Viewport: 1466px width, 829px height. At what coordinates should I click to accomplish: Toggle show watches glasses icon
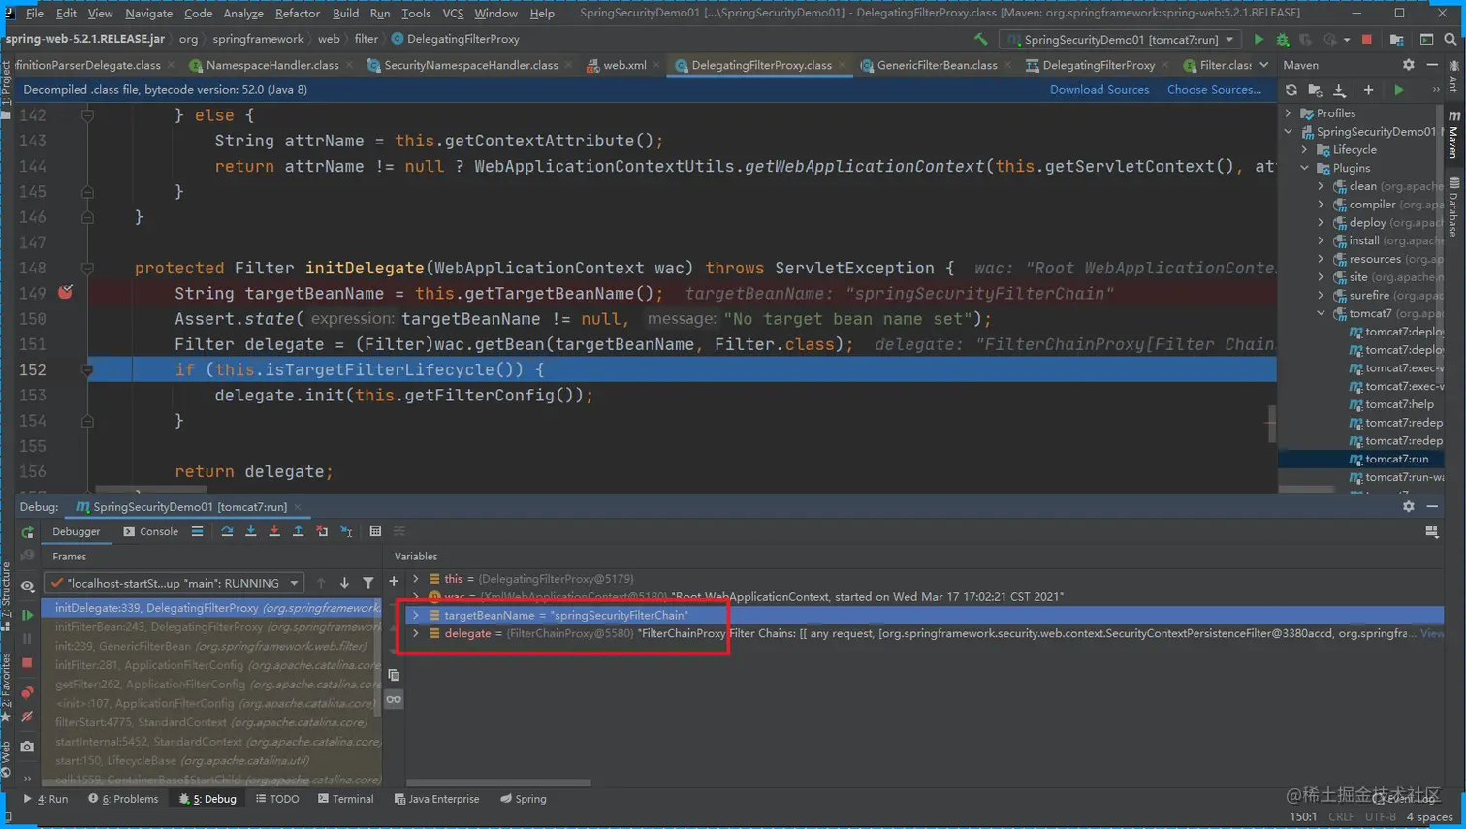394,699
